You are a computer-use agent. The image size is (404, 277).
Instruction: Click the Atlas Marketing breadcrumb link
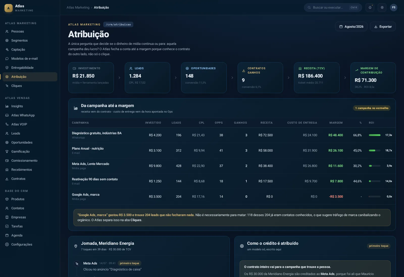(78, 8)
